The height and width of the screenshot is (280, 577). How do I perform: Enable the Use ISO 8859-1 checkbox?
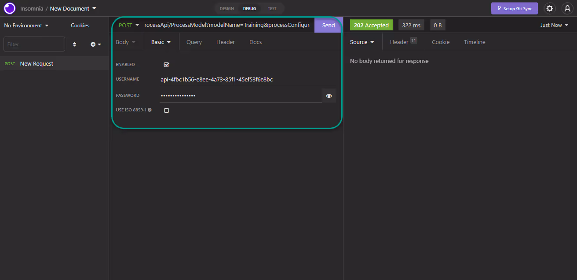pos(166,111)
